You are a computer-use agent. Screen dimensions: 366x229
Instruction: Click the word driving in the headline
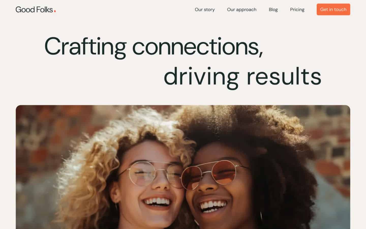pyautogui.click(x=201, y=76)
